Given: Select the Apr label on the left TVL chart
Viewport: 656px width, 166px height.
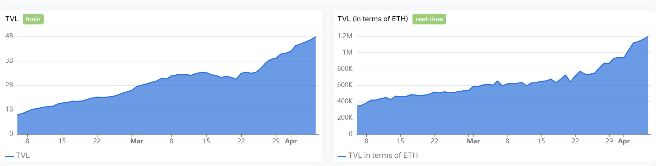Looking at the screenshot, I should tap(291, 141).
